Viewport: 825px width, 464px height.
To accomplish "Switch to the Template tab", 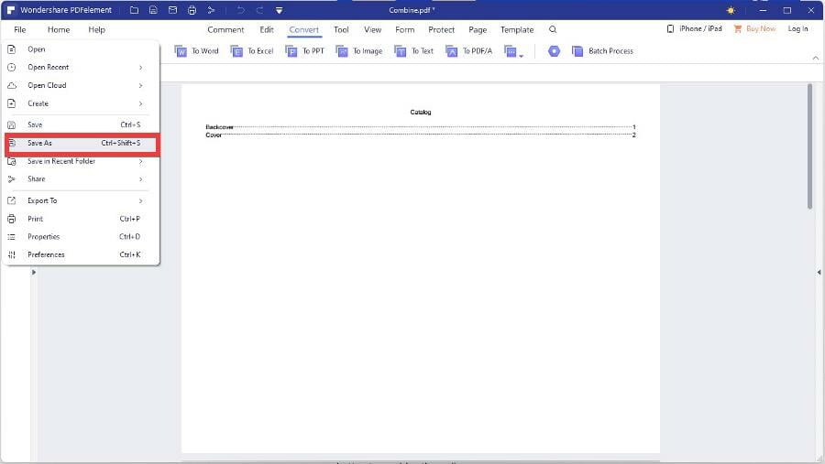I will (x=517, y=29).
